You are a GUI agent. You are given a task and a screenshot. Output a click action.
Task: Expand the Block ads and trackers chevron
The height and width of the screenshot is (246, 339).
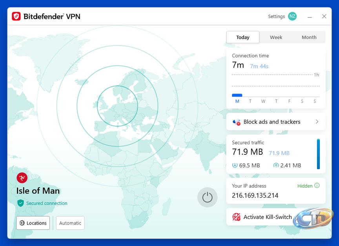[317, 122]
